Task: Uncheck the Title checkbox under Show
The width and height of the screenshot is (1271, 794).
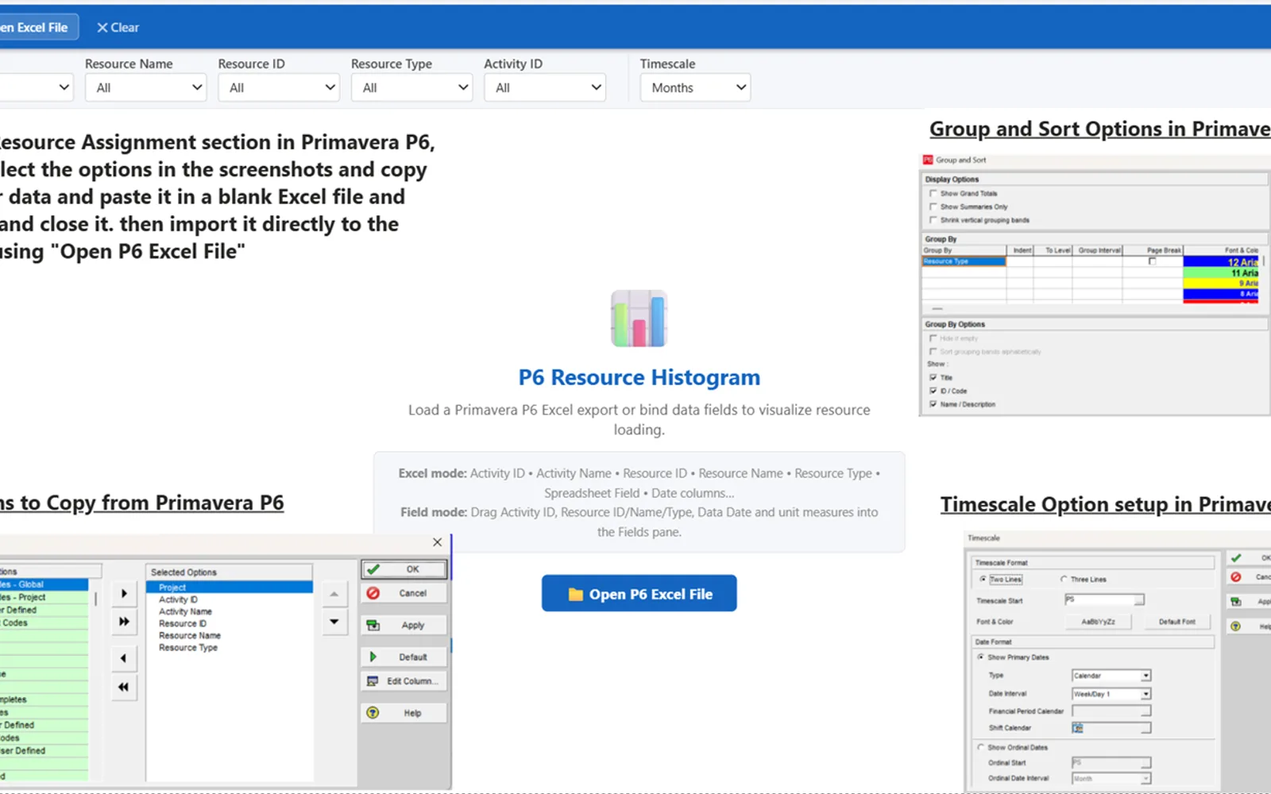Action: (x=933, y=378)
